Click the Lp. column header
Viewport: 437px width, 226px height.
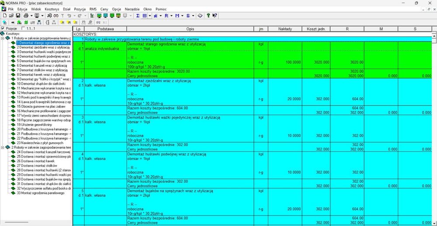(79, 29)
